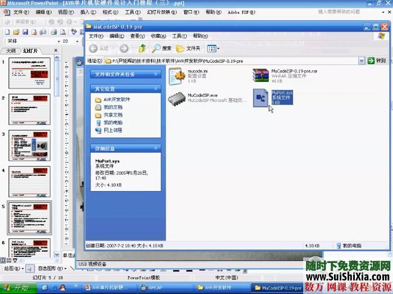Open Explorer 编辑(E) menu

click(x=117, y=36)
